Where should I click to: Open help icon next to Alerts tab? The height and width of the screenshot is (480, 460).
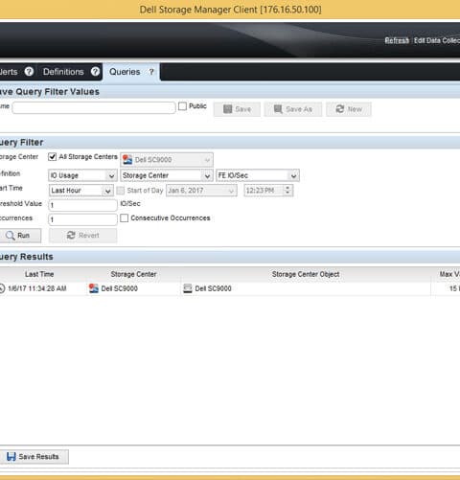(x=29, y=72)
